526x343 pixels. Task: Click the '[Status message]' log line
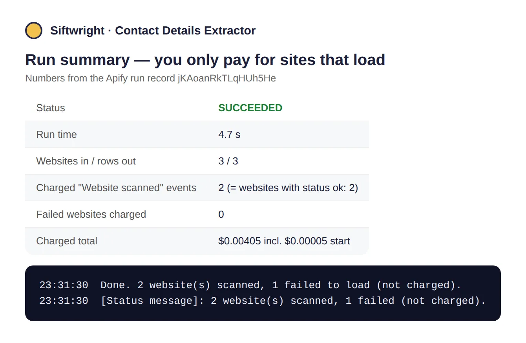coord(263,301)
